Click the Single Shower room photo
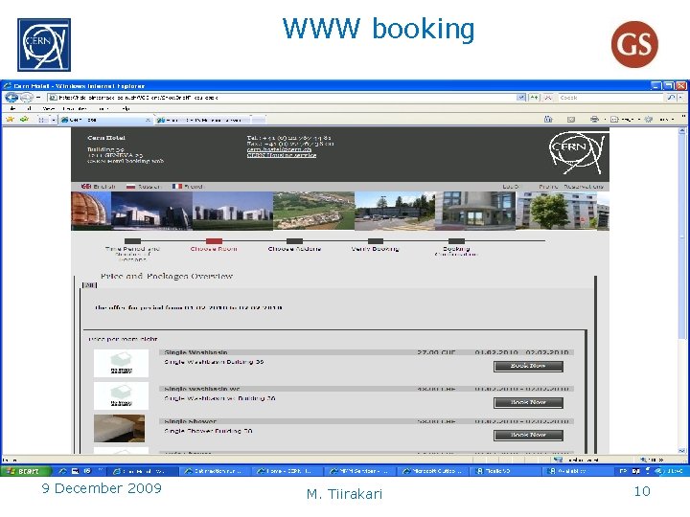Image resolution: width=690 pixels, height=517 pixels. [x=119, y=428]
